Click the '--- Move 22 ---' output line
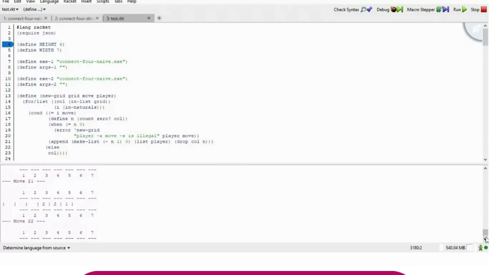490x275 pixels. (24, 221)
